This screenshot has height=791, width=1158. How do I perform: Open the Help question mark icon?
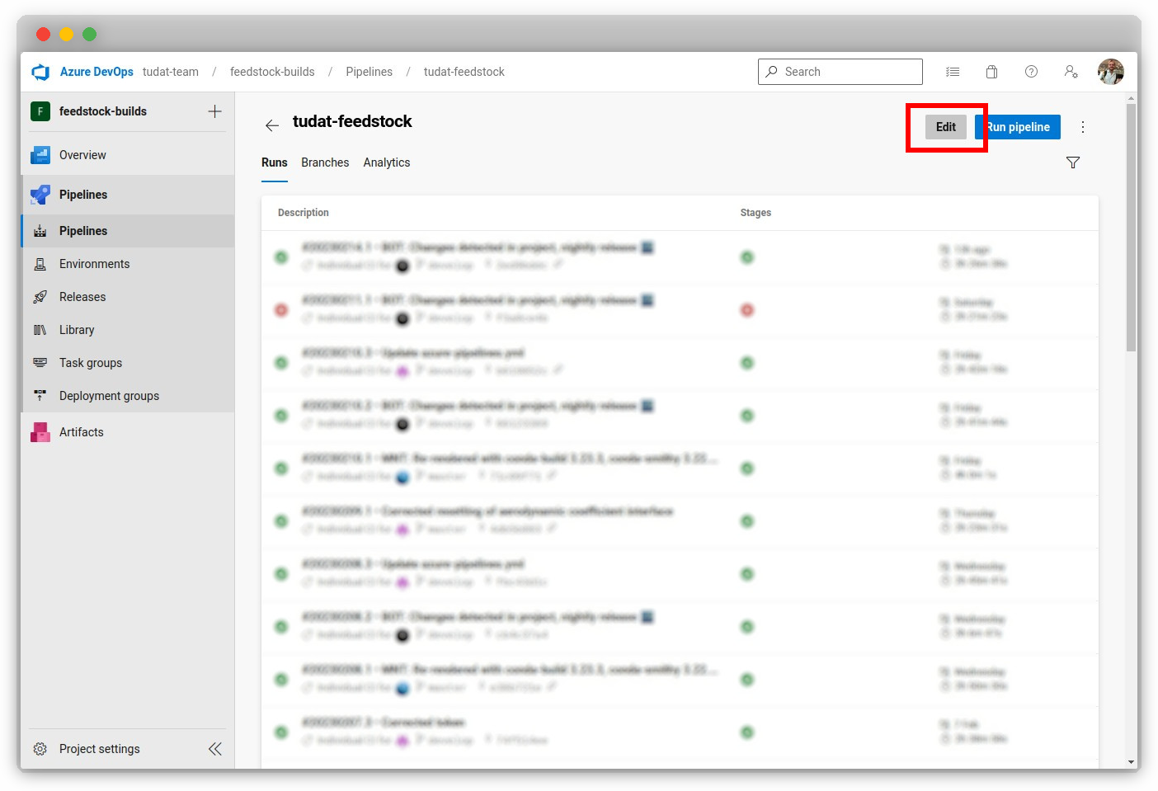tap(1031, 72)
